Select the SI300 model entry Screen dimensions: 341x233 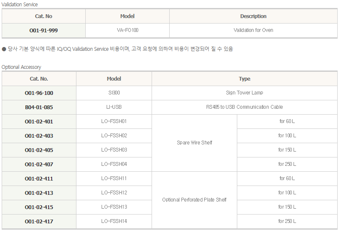(x=114, y=93)
